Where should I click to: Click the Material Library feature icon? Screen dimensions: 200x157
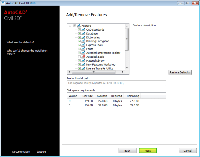(83, 61)
